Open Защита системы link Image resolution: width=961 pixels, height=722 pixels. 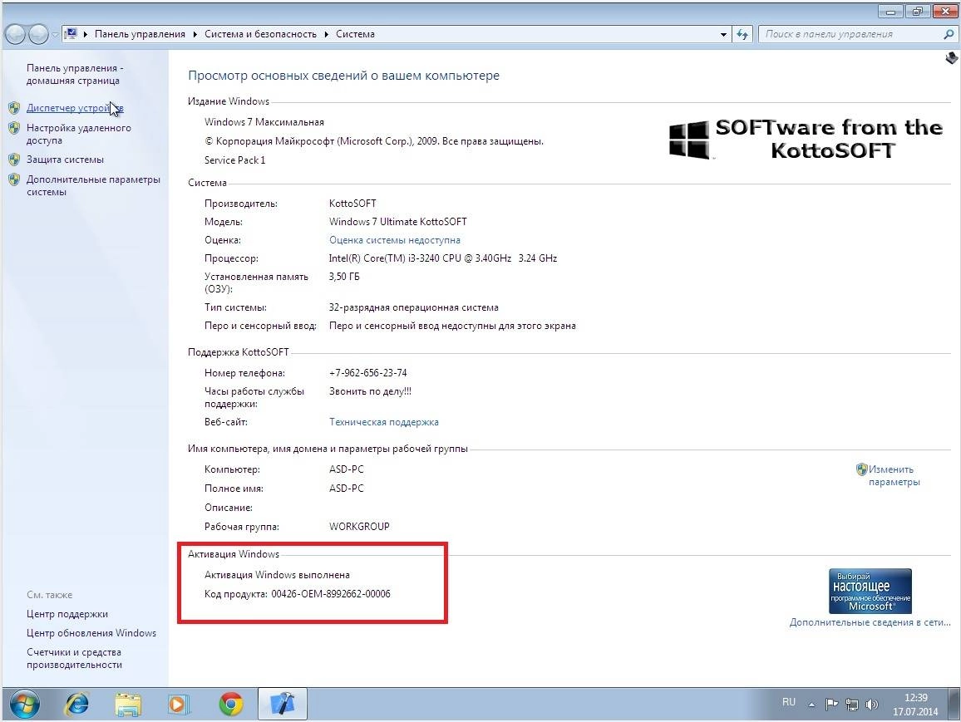pyautogui.click(x=65, y=160)
